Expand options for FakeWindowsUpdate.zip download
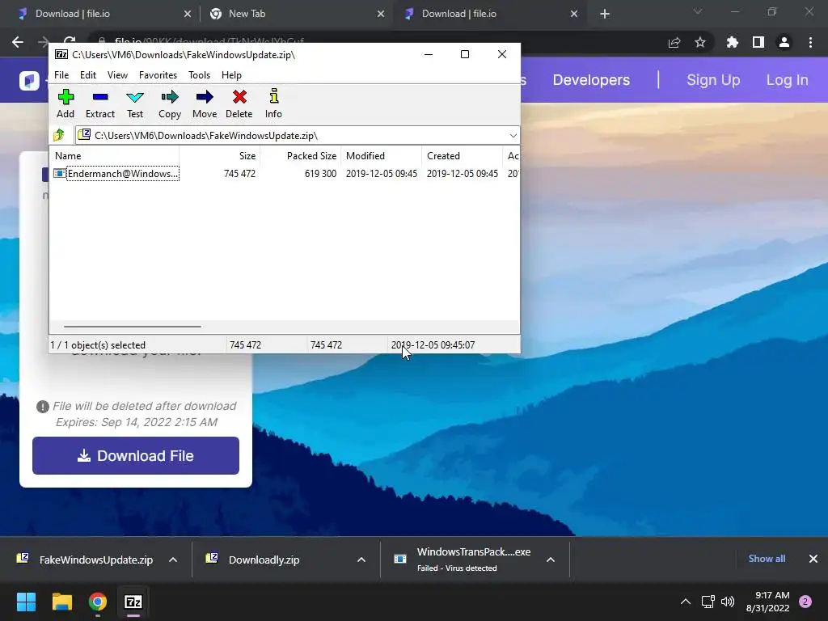The image size is (828, 621). (173, 560)
